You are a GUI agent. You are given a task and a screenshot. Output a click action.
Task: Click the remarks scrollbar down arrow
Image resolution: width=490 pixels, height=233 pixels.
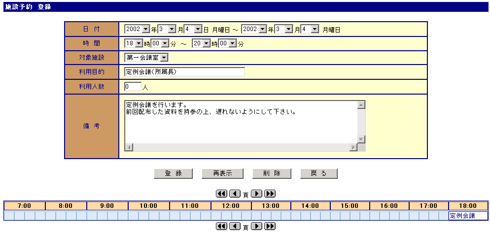(361, 139)
